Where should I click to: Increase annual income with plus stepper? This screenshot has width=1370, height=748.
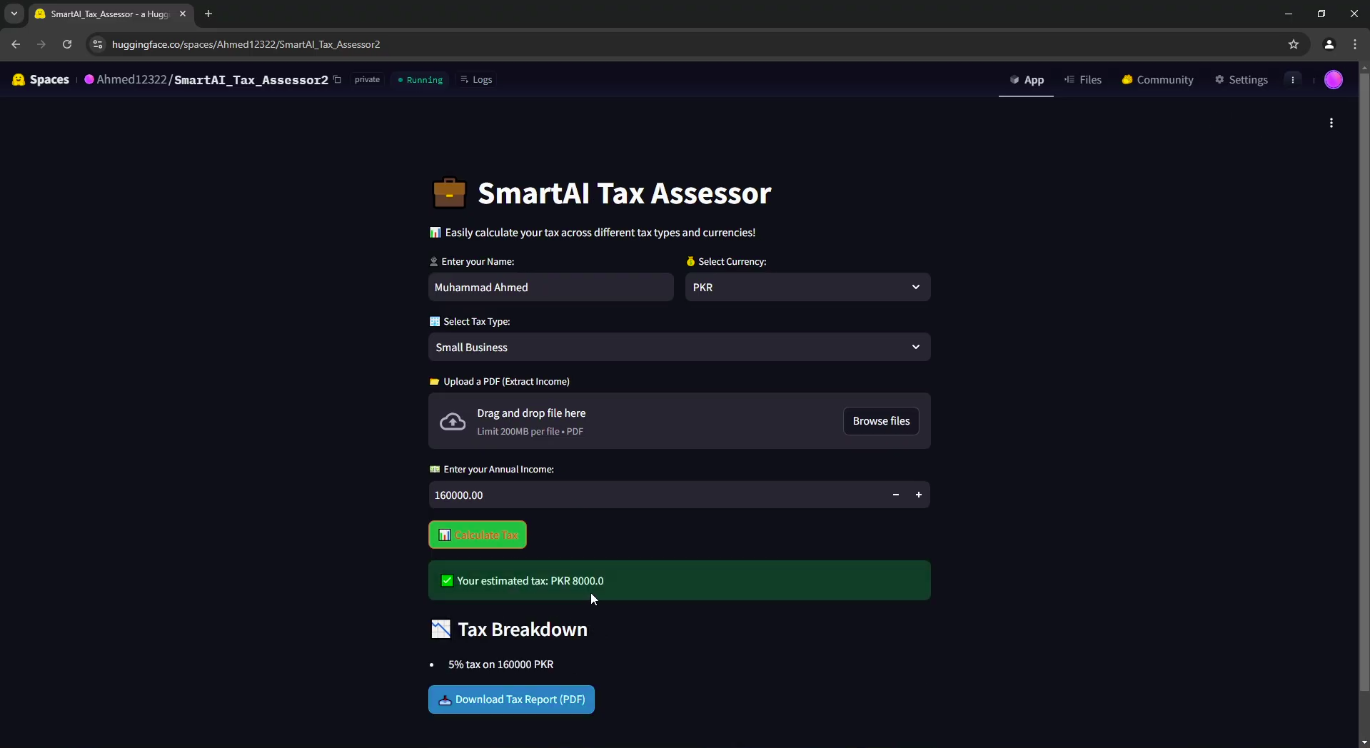919,495
